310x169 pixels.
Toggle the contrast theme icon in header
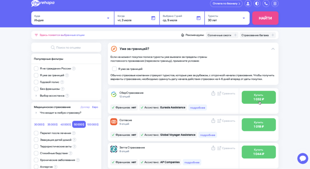point(257,4)
